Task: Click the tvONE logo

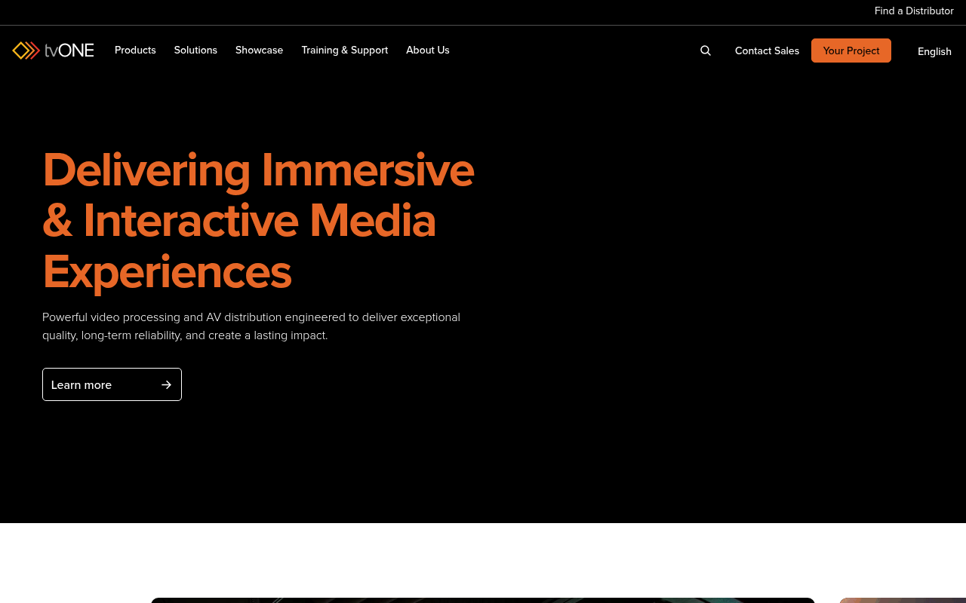Action: [53, 51]
